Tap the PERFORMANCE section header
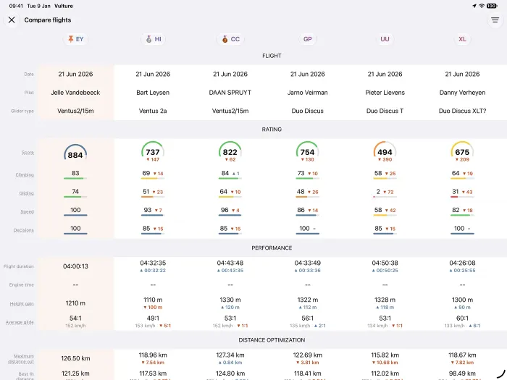 272,248
